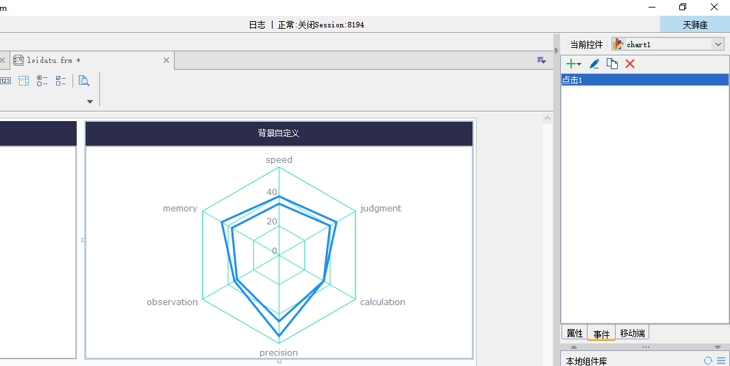Click the observation axis label

(173, 302)
